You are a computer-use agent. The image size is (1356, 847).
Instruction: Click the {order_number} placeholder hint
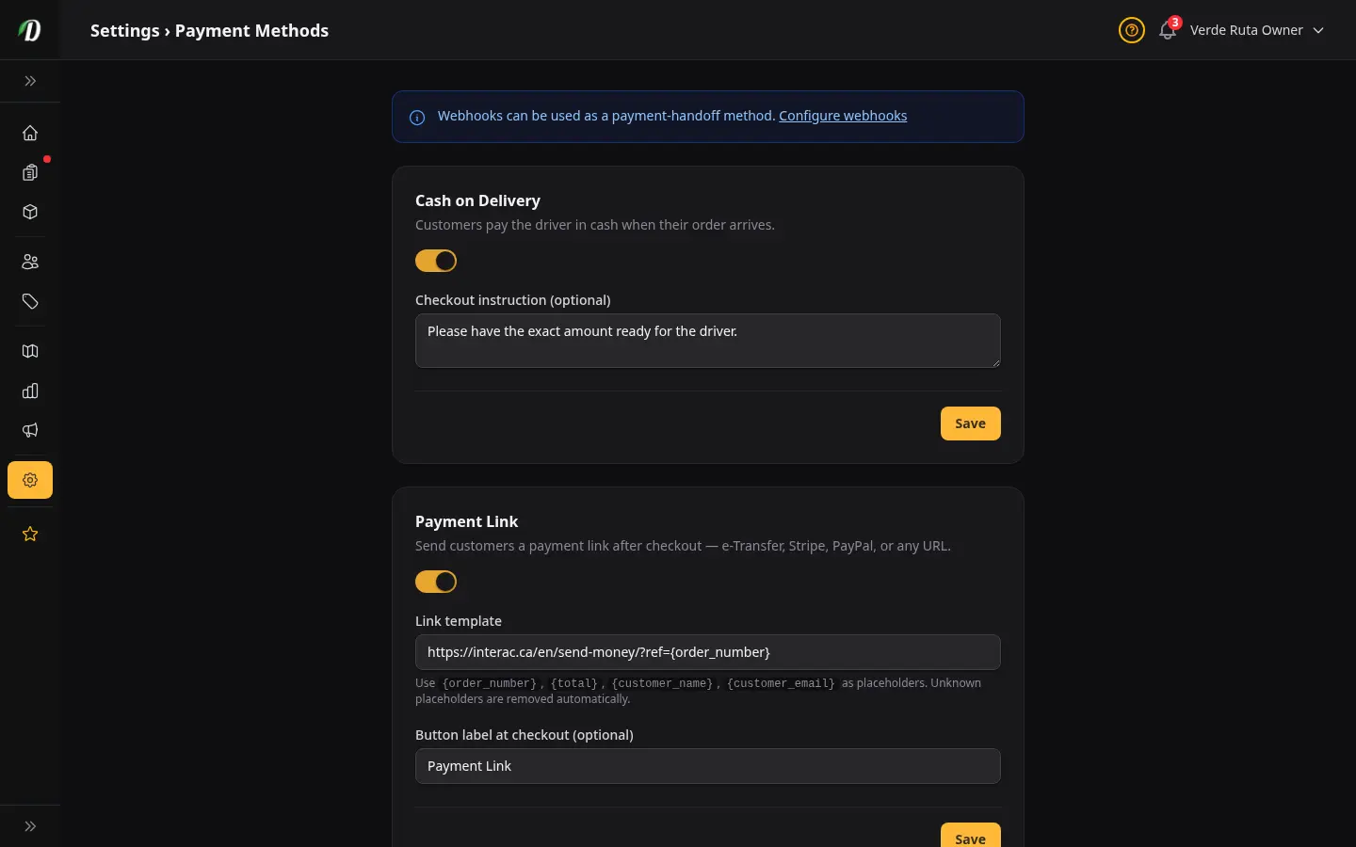(489, 683)
